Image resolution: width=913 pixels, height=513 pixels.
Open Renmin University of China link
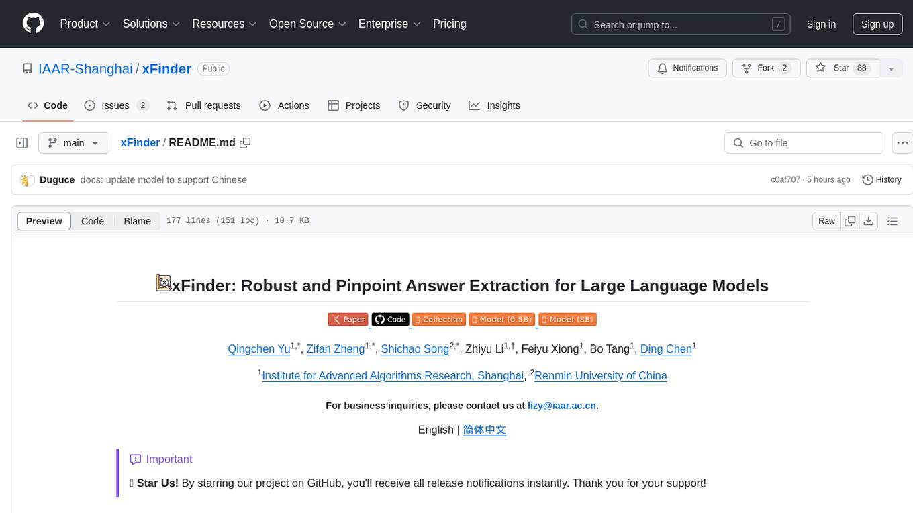[601, 376]
